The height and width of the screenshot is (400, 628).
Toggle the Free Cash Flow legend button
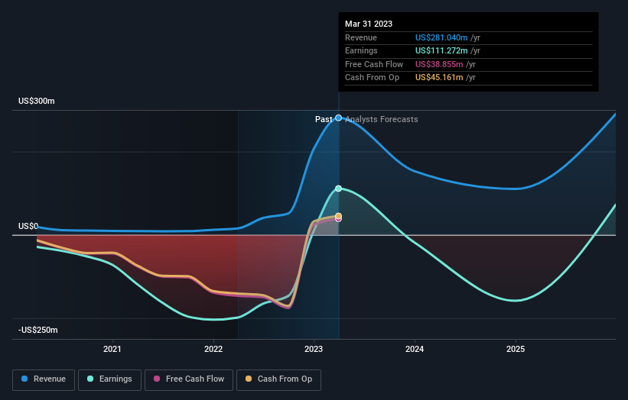(x=189, y=379)
